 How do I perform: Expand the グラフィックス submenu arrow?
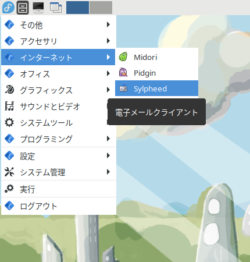coord(108,90)
